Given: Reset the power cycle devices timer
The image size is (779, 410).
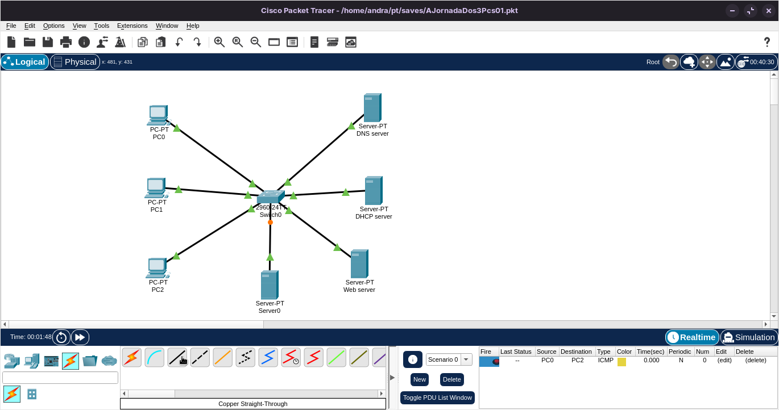Looking at the screenshot, I should [61, 337].
